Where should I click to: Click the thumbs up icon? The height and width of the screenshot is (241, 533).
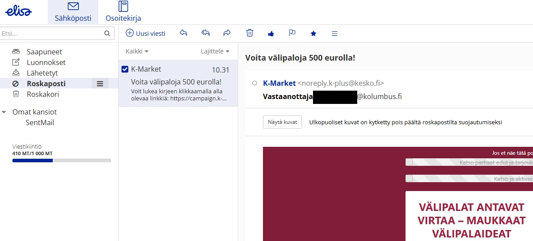(x=271, y=33)
